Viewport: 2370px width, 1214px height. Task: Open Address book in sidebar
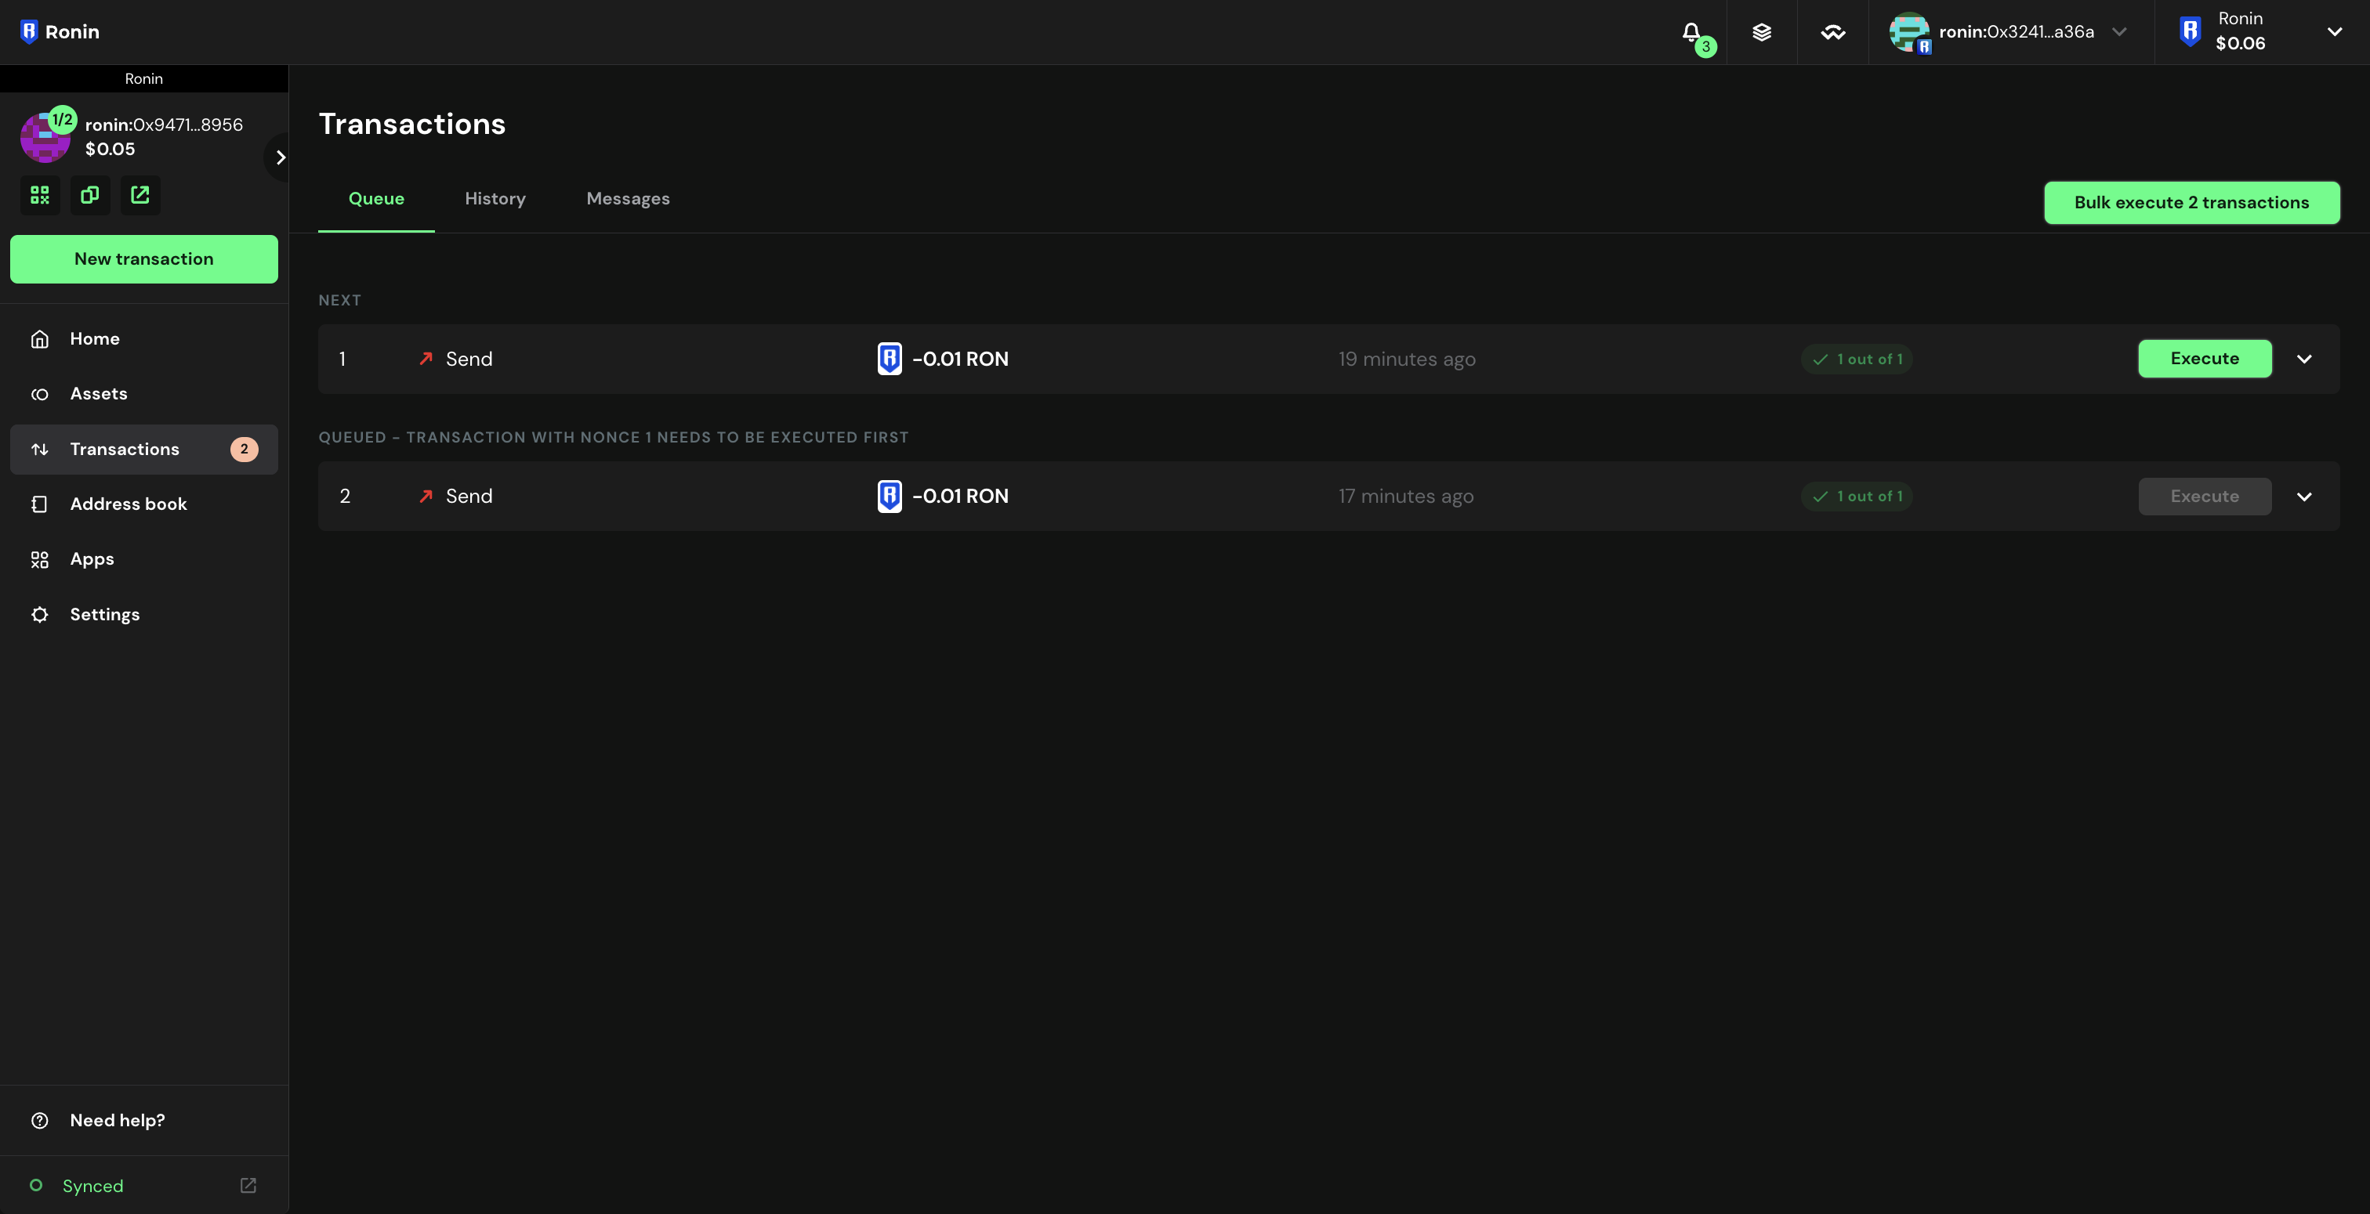coord(143,504)
